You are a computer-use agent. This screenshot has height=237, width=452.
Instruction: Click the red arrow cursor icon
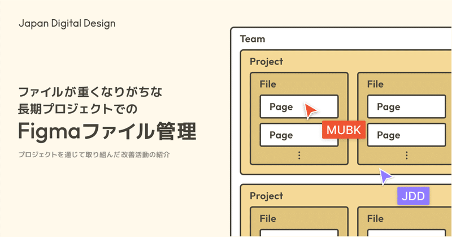point(310,110)
